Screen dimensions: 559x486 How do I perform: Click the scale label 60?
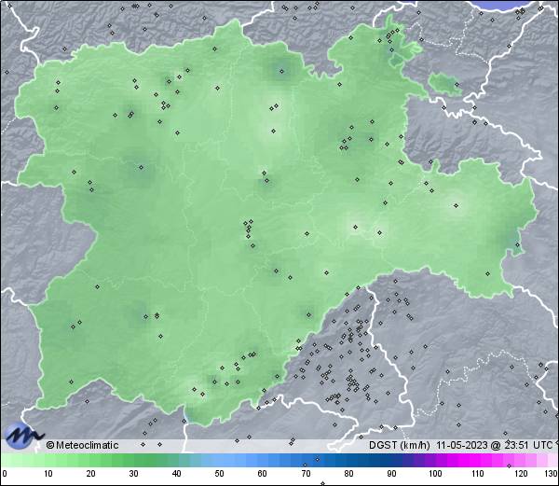point(263,474)
